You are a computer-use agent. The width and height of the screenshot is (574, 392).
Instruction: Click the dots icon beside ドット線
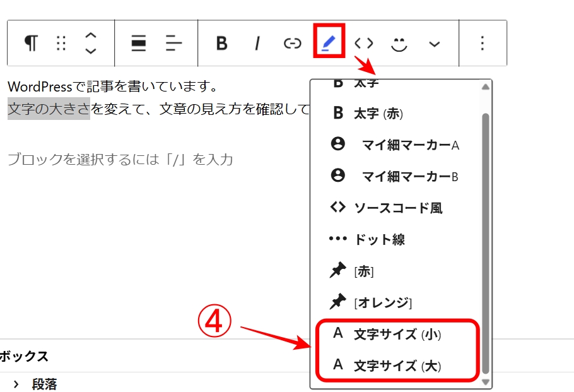tap(337, 239)
